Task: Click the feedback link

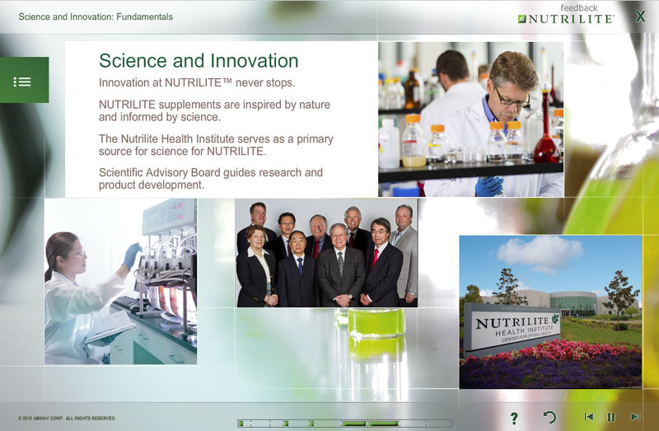Action: click(x=579, y=7)
